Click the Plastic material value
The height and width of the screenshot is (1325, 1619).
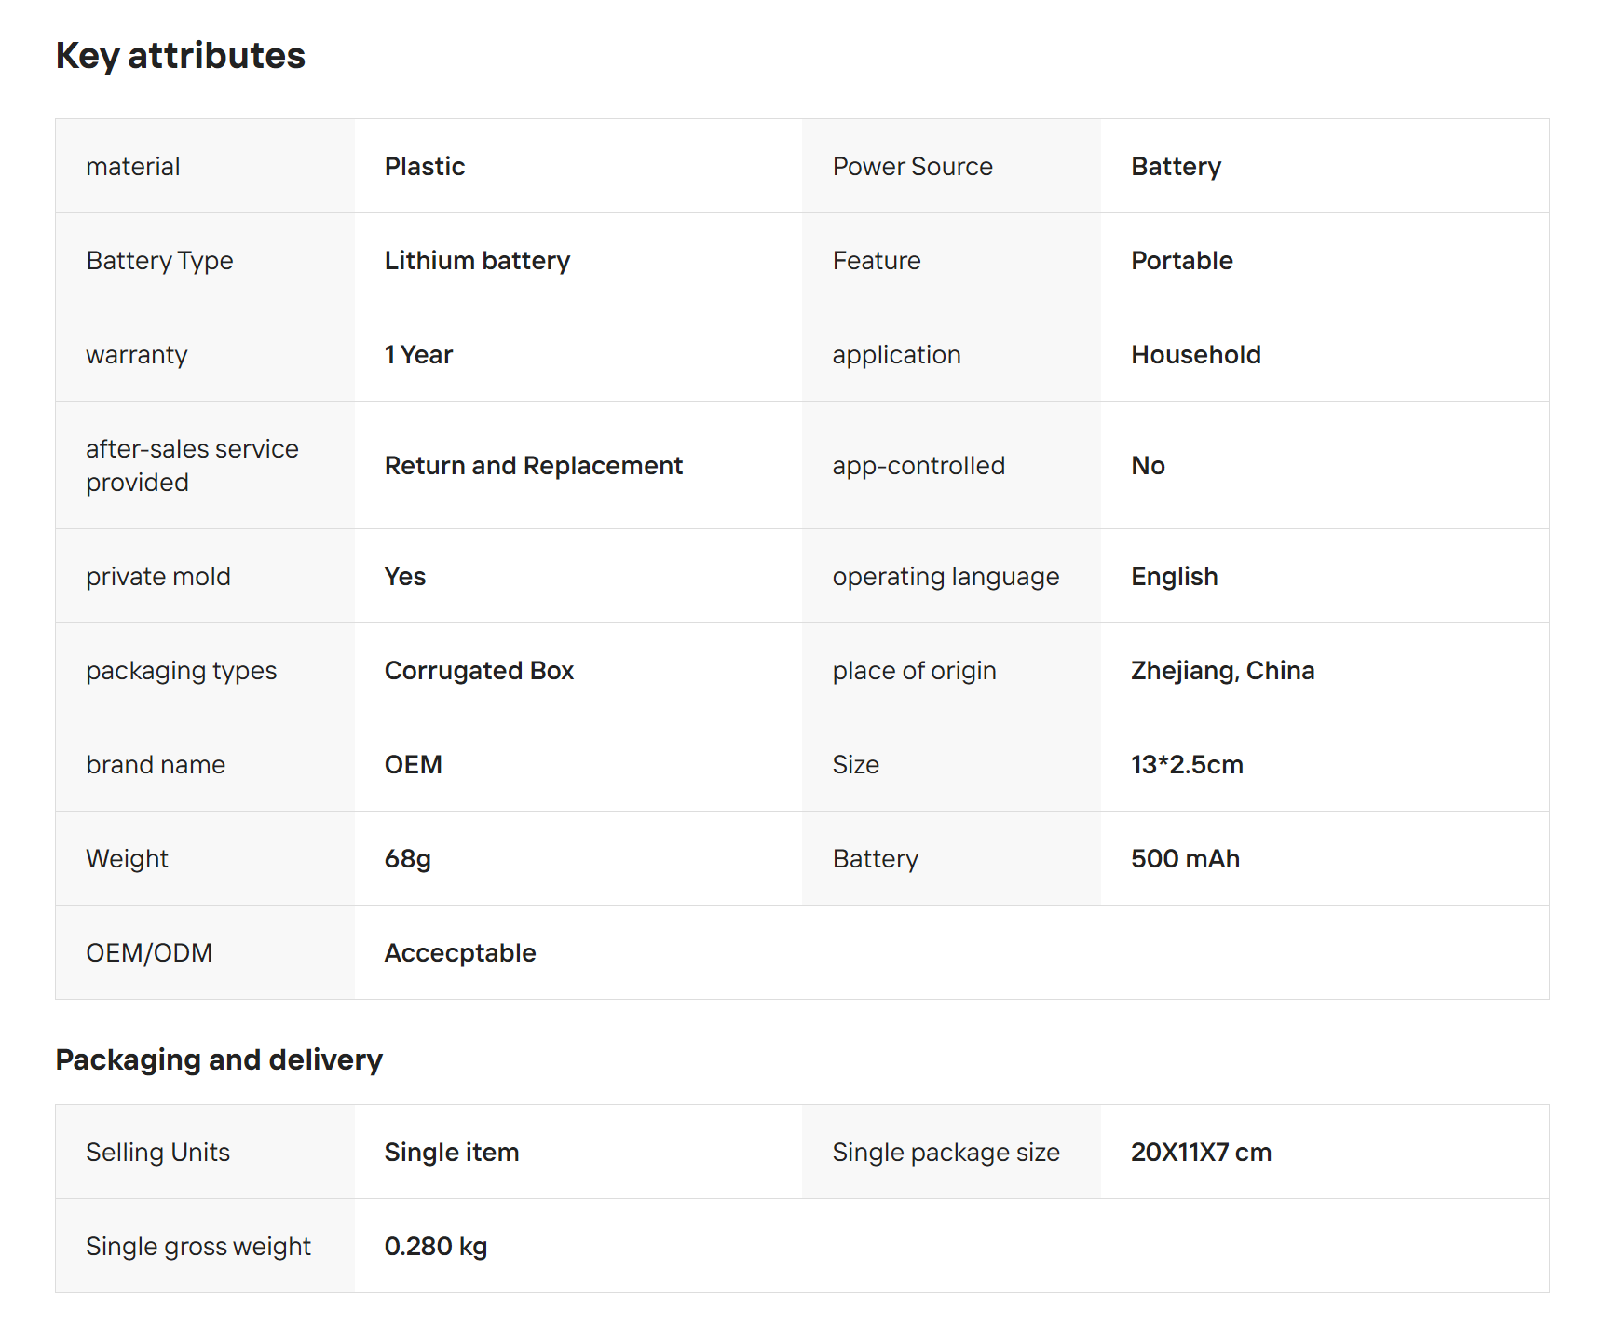click(425, 167)
